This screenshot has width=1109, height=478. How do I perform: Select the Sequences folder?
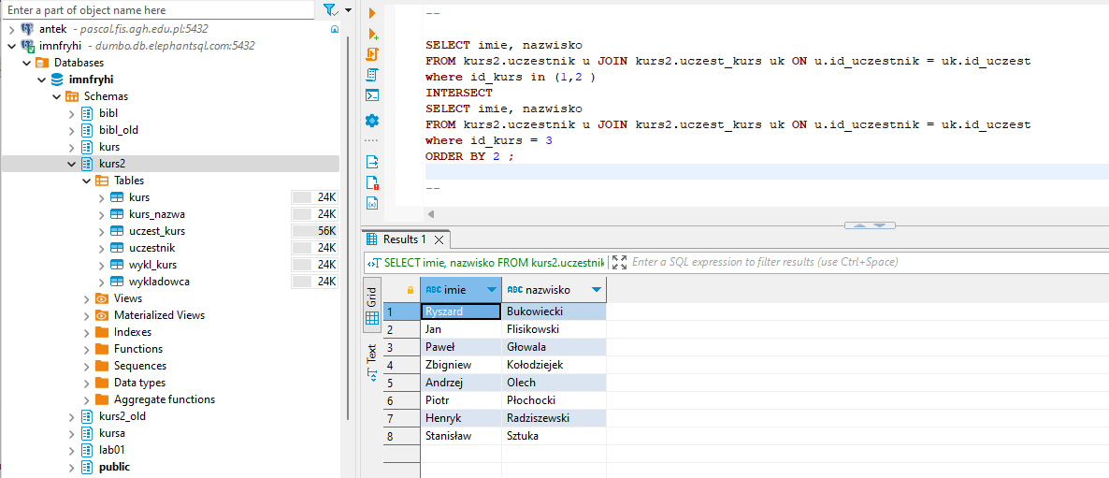[140, 366]
